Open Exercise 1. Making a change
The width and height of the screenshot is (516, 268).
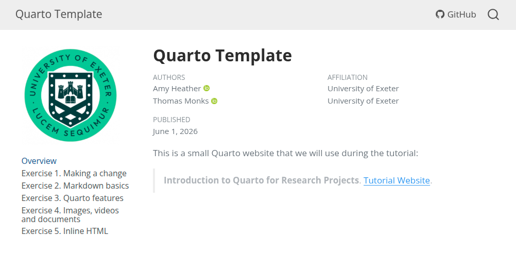point(74,174)
